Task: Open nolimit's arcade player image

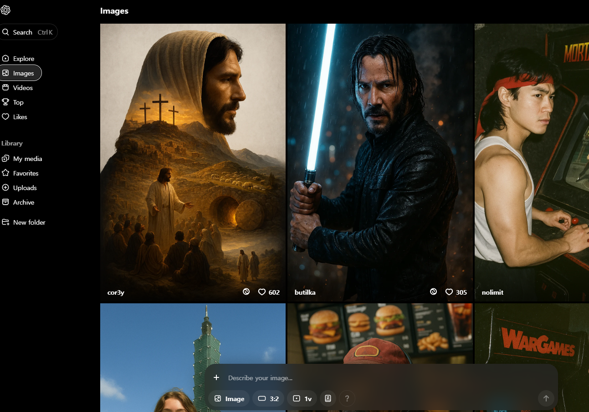Action: pos(532,162)
